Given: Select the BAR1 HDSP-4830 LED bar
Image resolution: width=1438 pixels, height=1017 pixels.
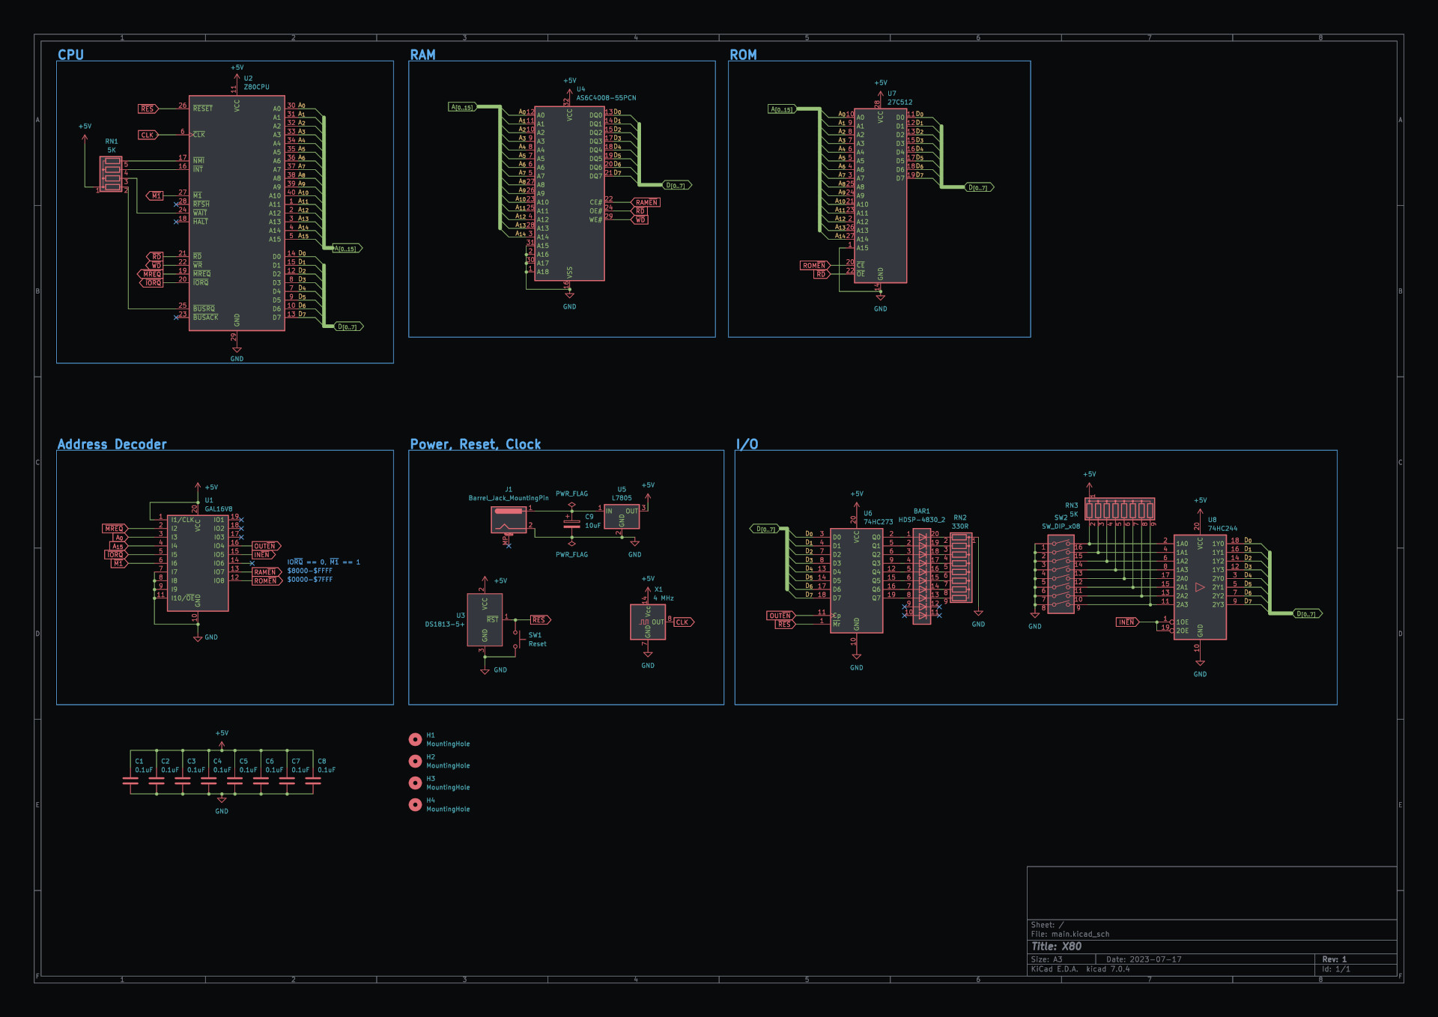Looking at the screenshot, I should click(922, 575).
